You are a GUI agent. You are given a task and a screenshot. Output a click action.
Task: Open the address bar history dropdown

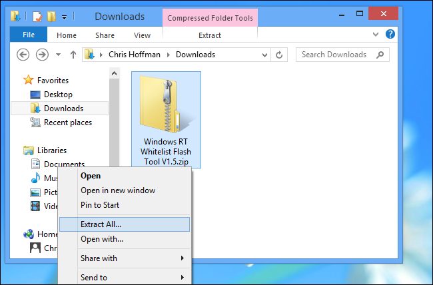pos(264,55)
